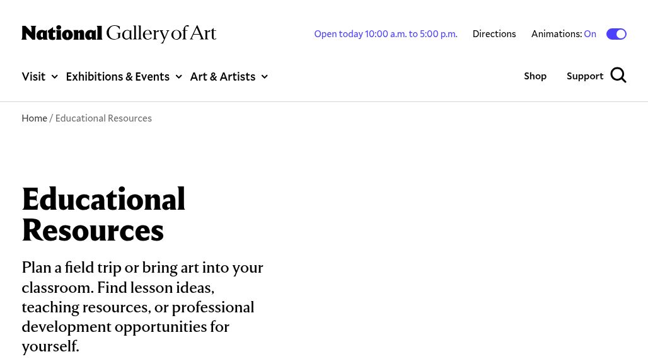Click the breadcrumb slash separator

(x=51, y=118)
